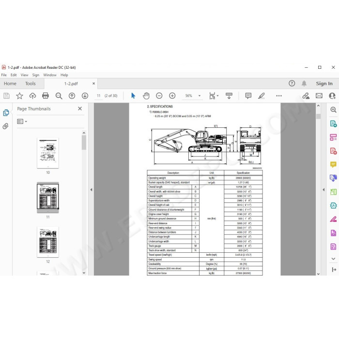Click the share link icon
This screenshot has width=339, height=339.
306,95
